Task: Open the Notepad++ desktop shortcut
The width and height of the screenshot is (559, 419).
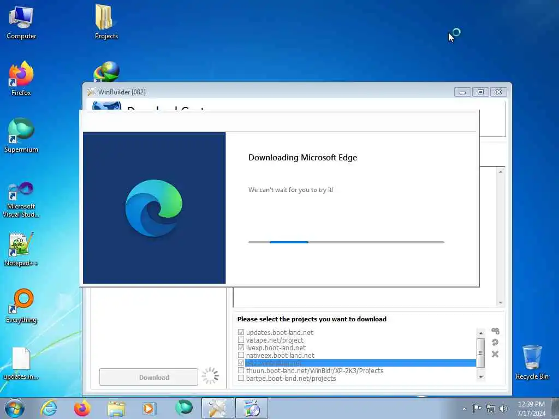Action: [21, 249]
